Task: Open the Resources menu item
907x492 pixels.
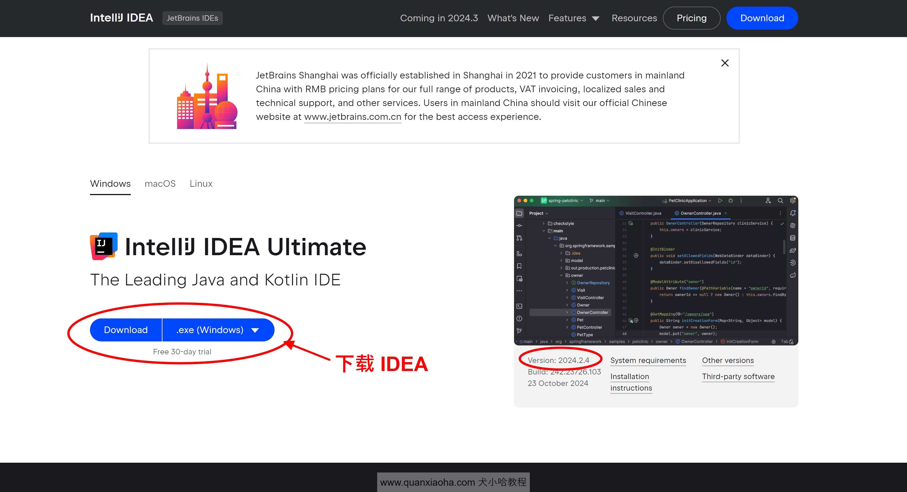Action: [634, 18]
